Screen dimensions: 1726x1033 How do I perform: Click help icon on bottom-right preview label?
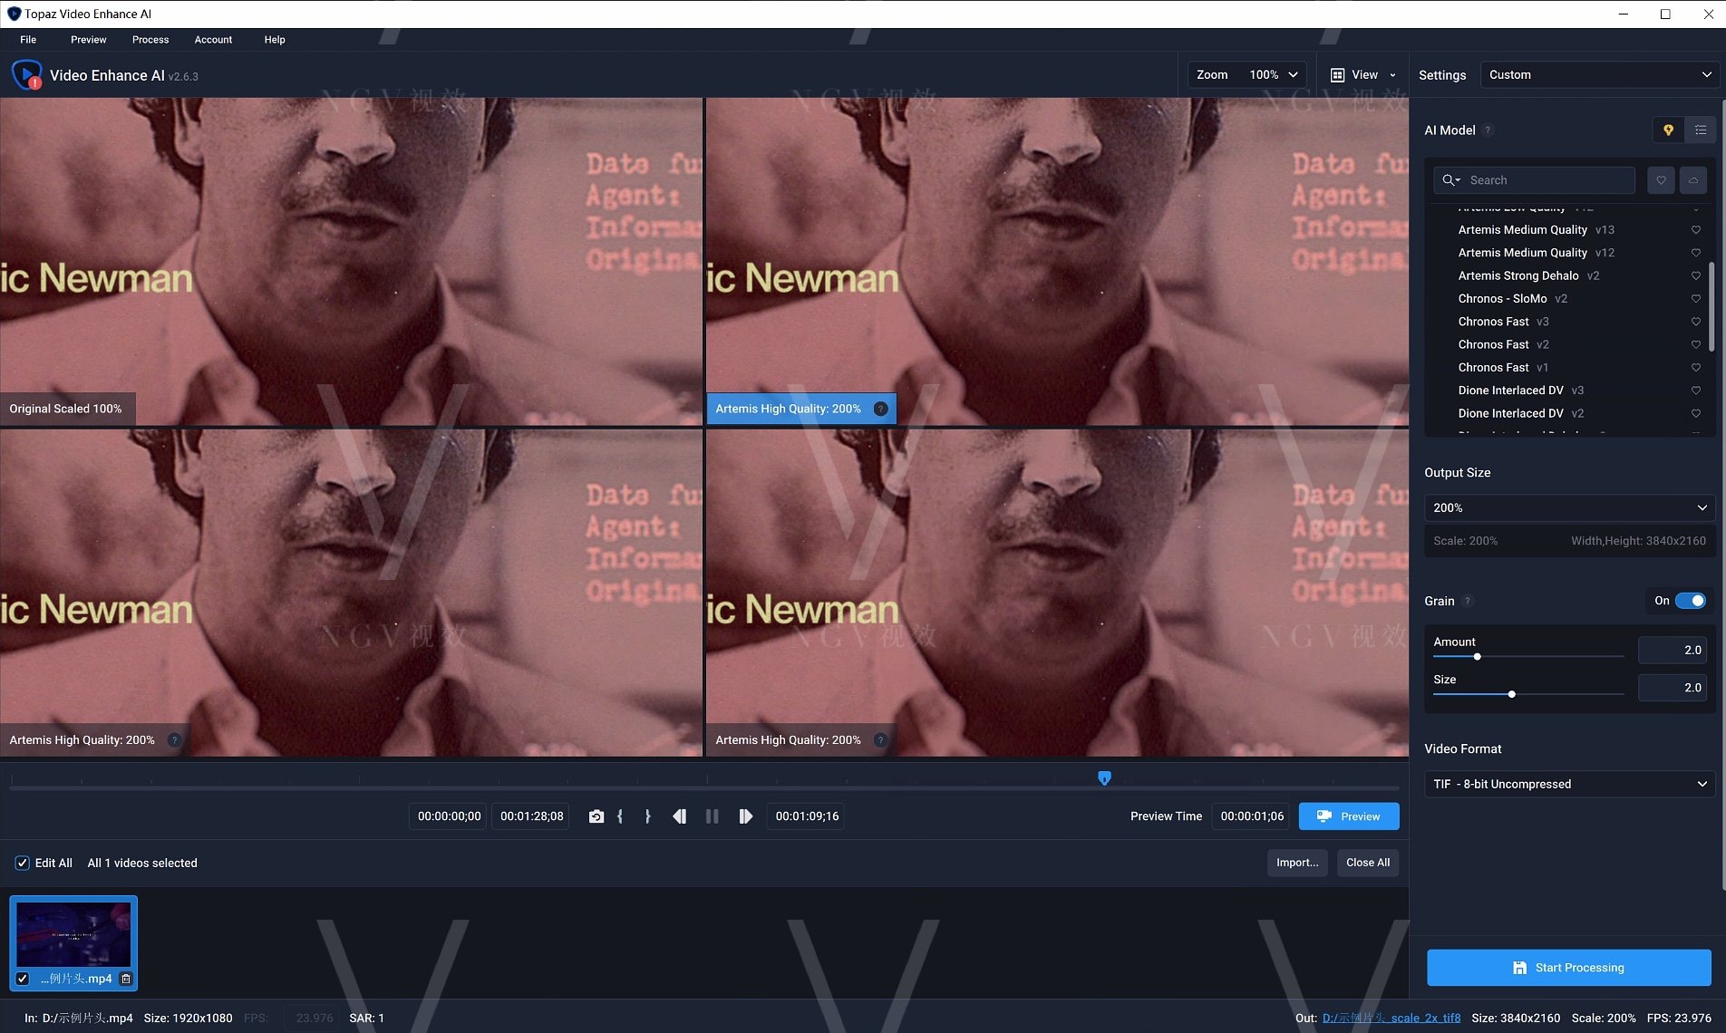point(880,740)
